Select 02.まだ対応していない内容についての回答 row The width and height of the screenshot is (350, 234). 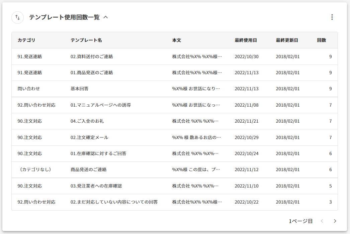[114, 202]
